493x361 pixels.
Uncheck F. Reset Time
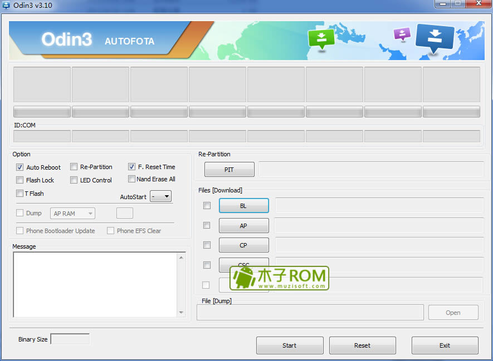point(131,167)
